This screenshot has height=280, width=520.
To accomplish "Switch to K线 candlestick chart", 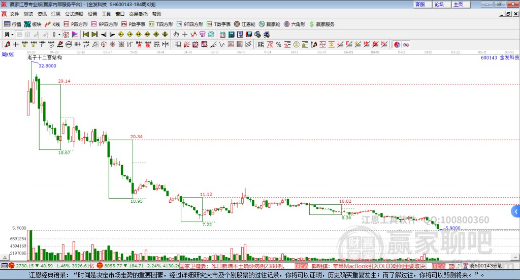I will coord(52,24).
